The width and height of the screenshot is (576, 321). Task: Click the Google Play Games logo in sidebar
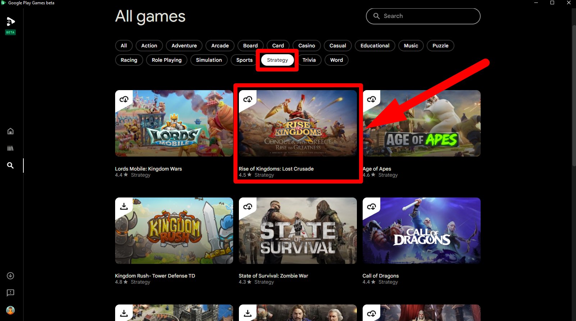point(10,22)
